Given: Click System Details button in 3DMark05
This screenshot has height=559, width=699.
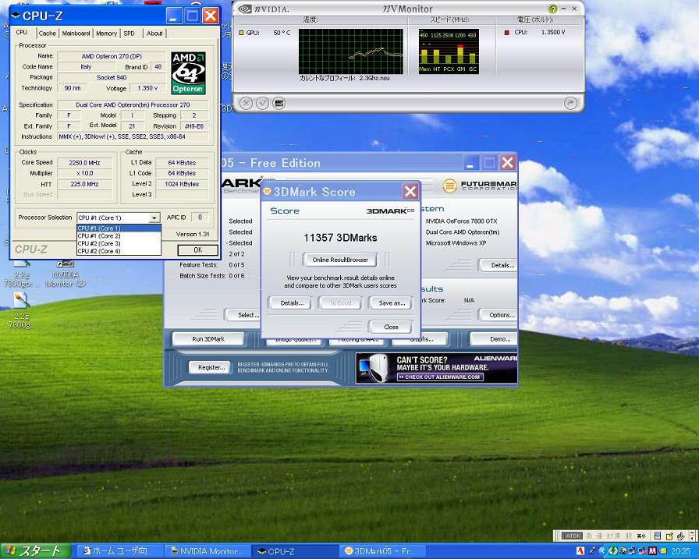Looking at the screenshot, I should [499, 265].
